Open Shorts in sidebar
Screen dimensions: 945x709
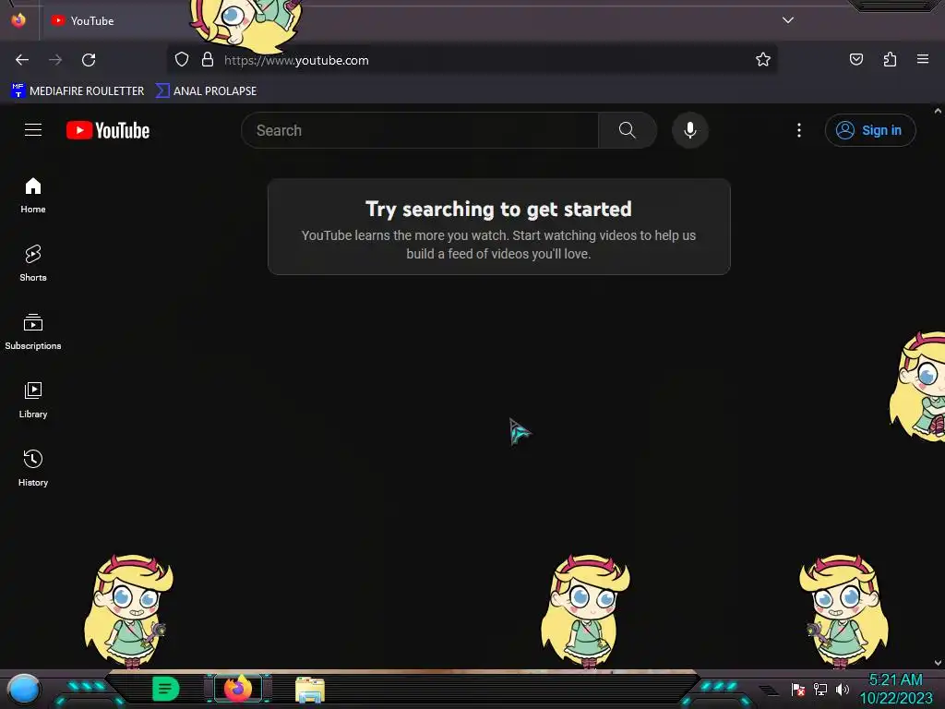pos(33,263)
